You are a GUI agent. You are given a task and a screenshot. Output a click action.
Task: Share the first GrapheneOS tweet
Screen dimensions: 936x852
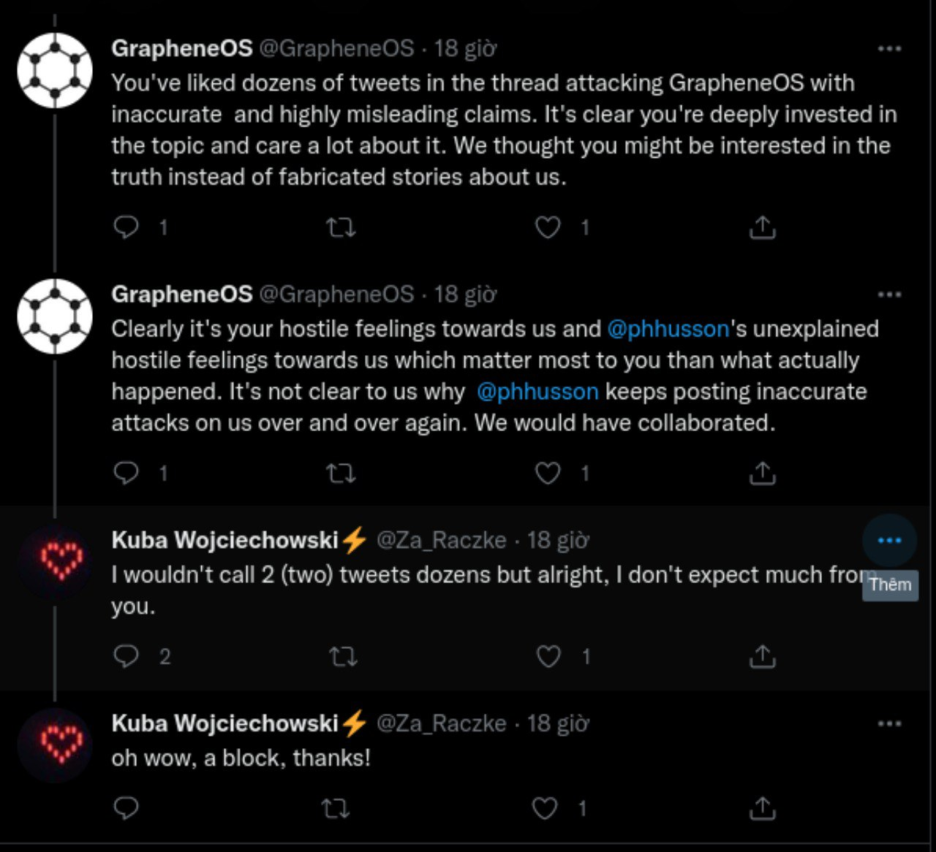[762, 227]
